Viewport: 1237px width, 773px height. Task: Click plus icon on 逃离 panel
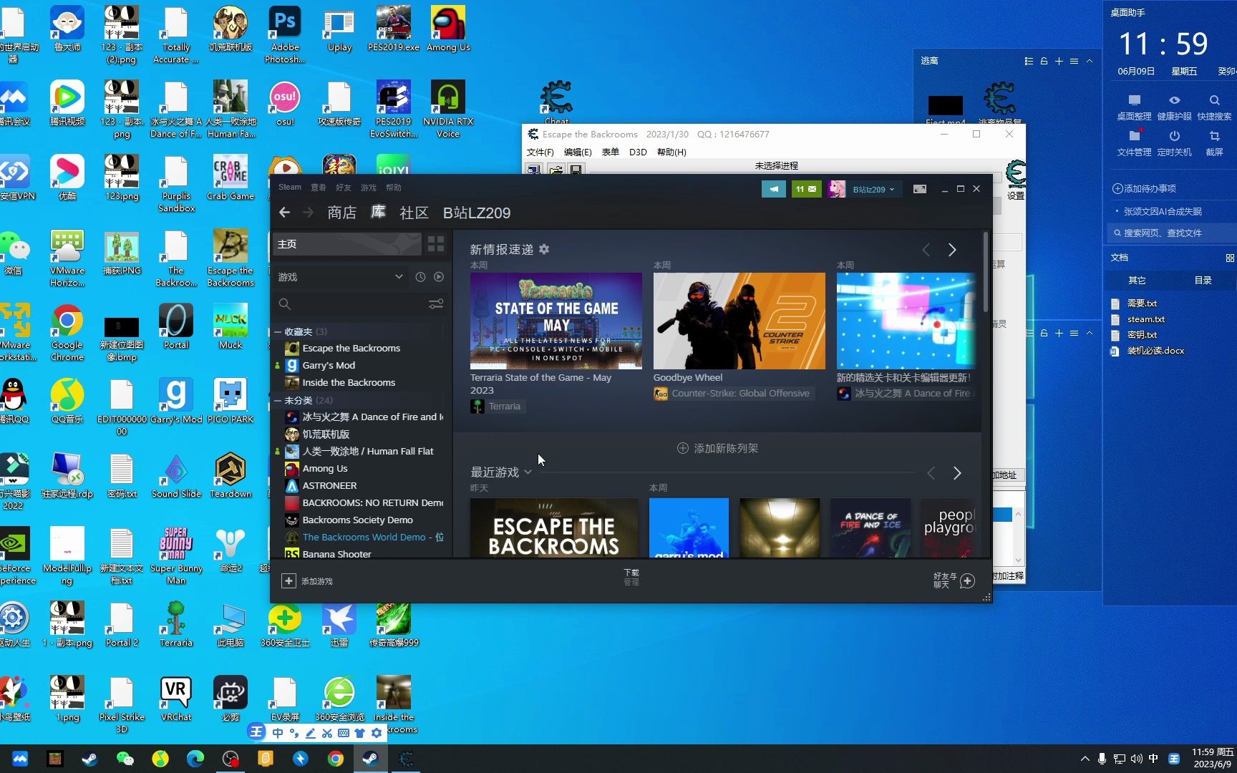tap(1059, 61)
